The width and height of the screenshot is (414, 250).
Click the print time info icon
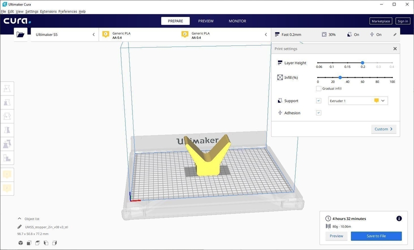click(x=399, y=218)
